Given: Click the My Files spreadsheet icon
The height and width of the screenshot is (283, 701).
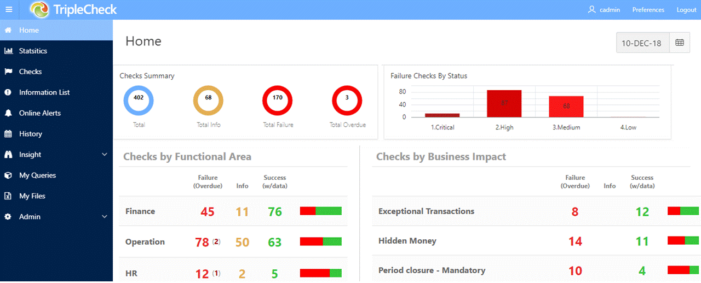Looking at the screenshot, I should coord(8,196).
